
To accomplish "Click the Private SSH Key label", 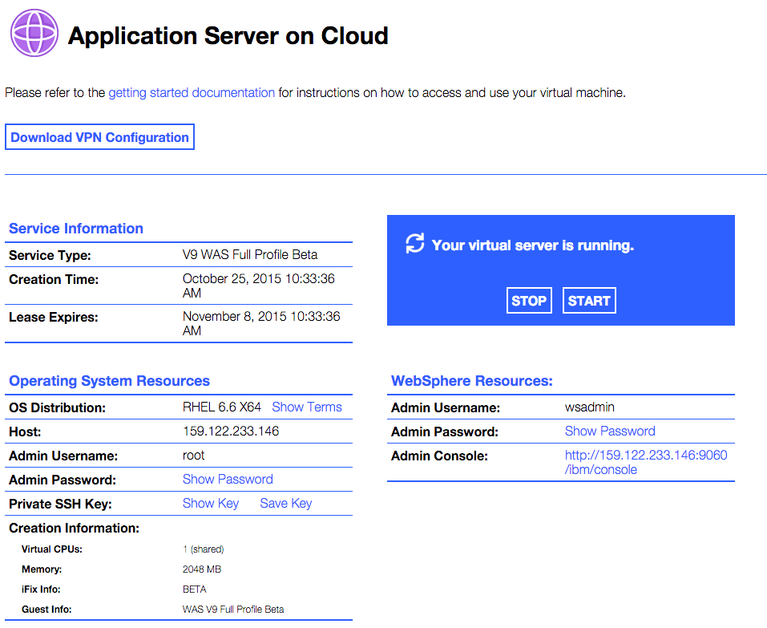I will [x=60, y=504].
